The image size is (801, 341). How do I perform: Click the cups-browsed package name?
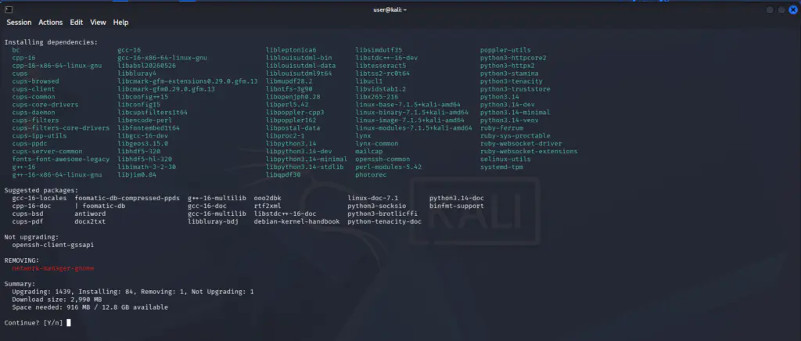point(36,81)
